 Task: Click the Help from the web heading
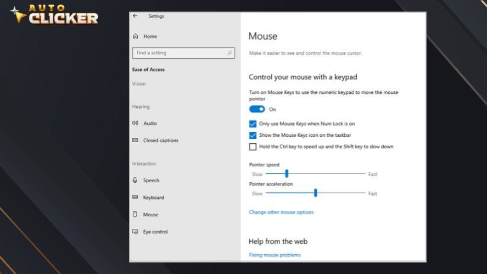(x=278, y=242)
